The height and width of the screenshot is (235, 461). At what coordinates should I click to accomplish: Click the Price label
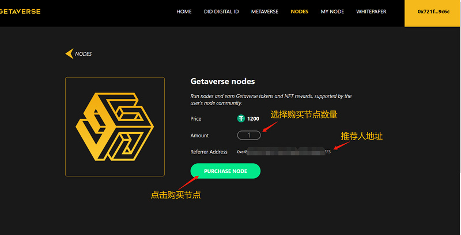click(x=196, y=119)
